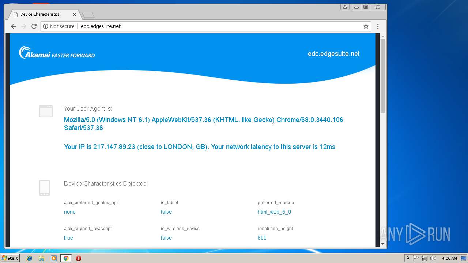Open a new tab
The width and height of the screenshot is (468, 263).
click(88, 15)
